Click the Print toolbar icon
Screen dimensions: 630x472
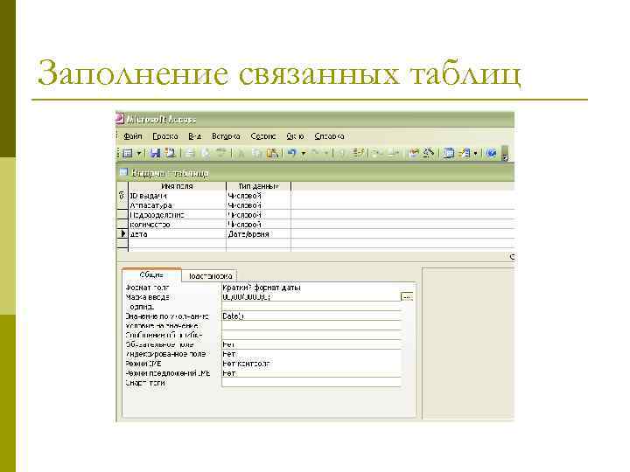click(x=190, y=153)
